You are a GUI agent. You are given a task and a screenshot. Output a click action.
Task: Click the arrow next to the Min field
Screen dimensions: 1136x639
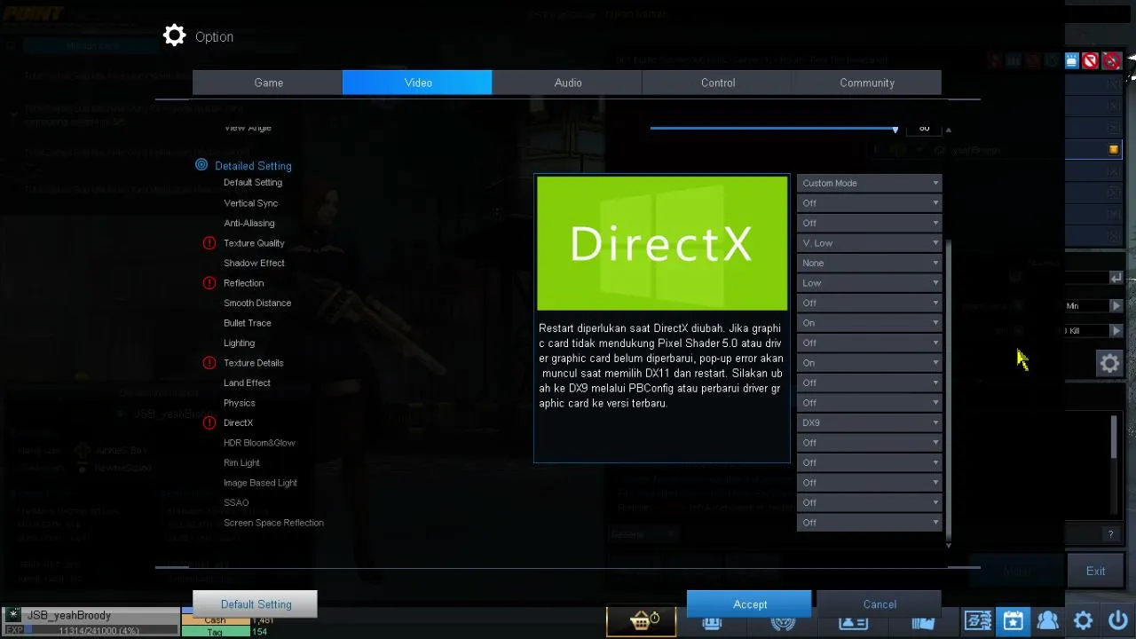point(1116,305)
